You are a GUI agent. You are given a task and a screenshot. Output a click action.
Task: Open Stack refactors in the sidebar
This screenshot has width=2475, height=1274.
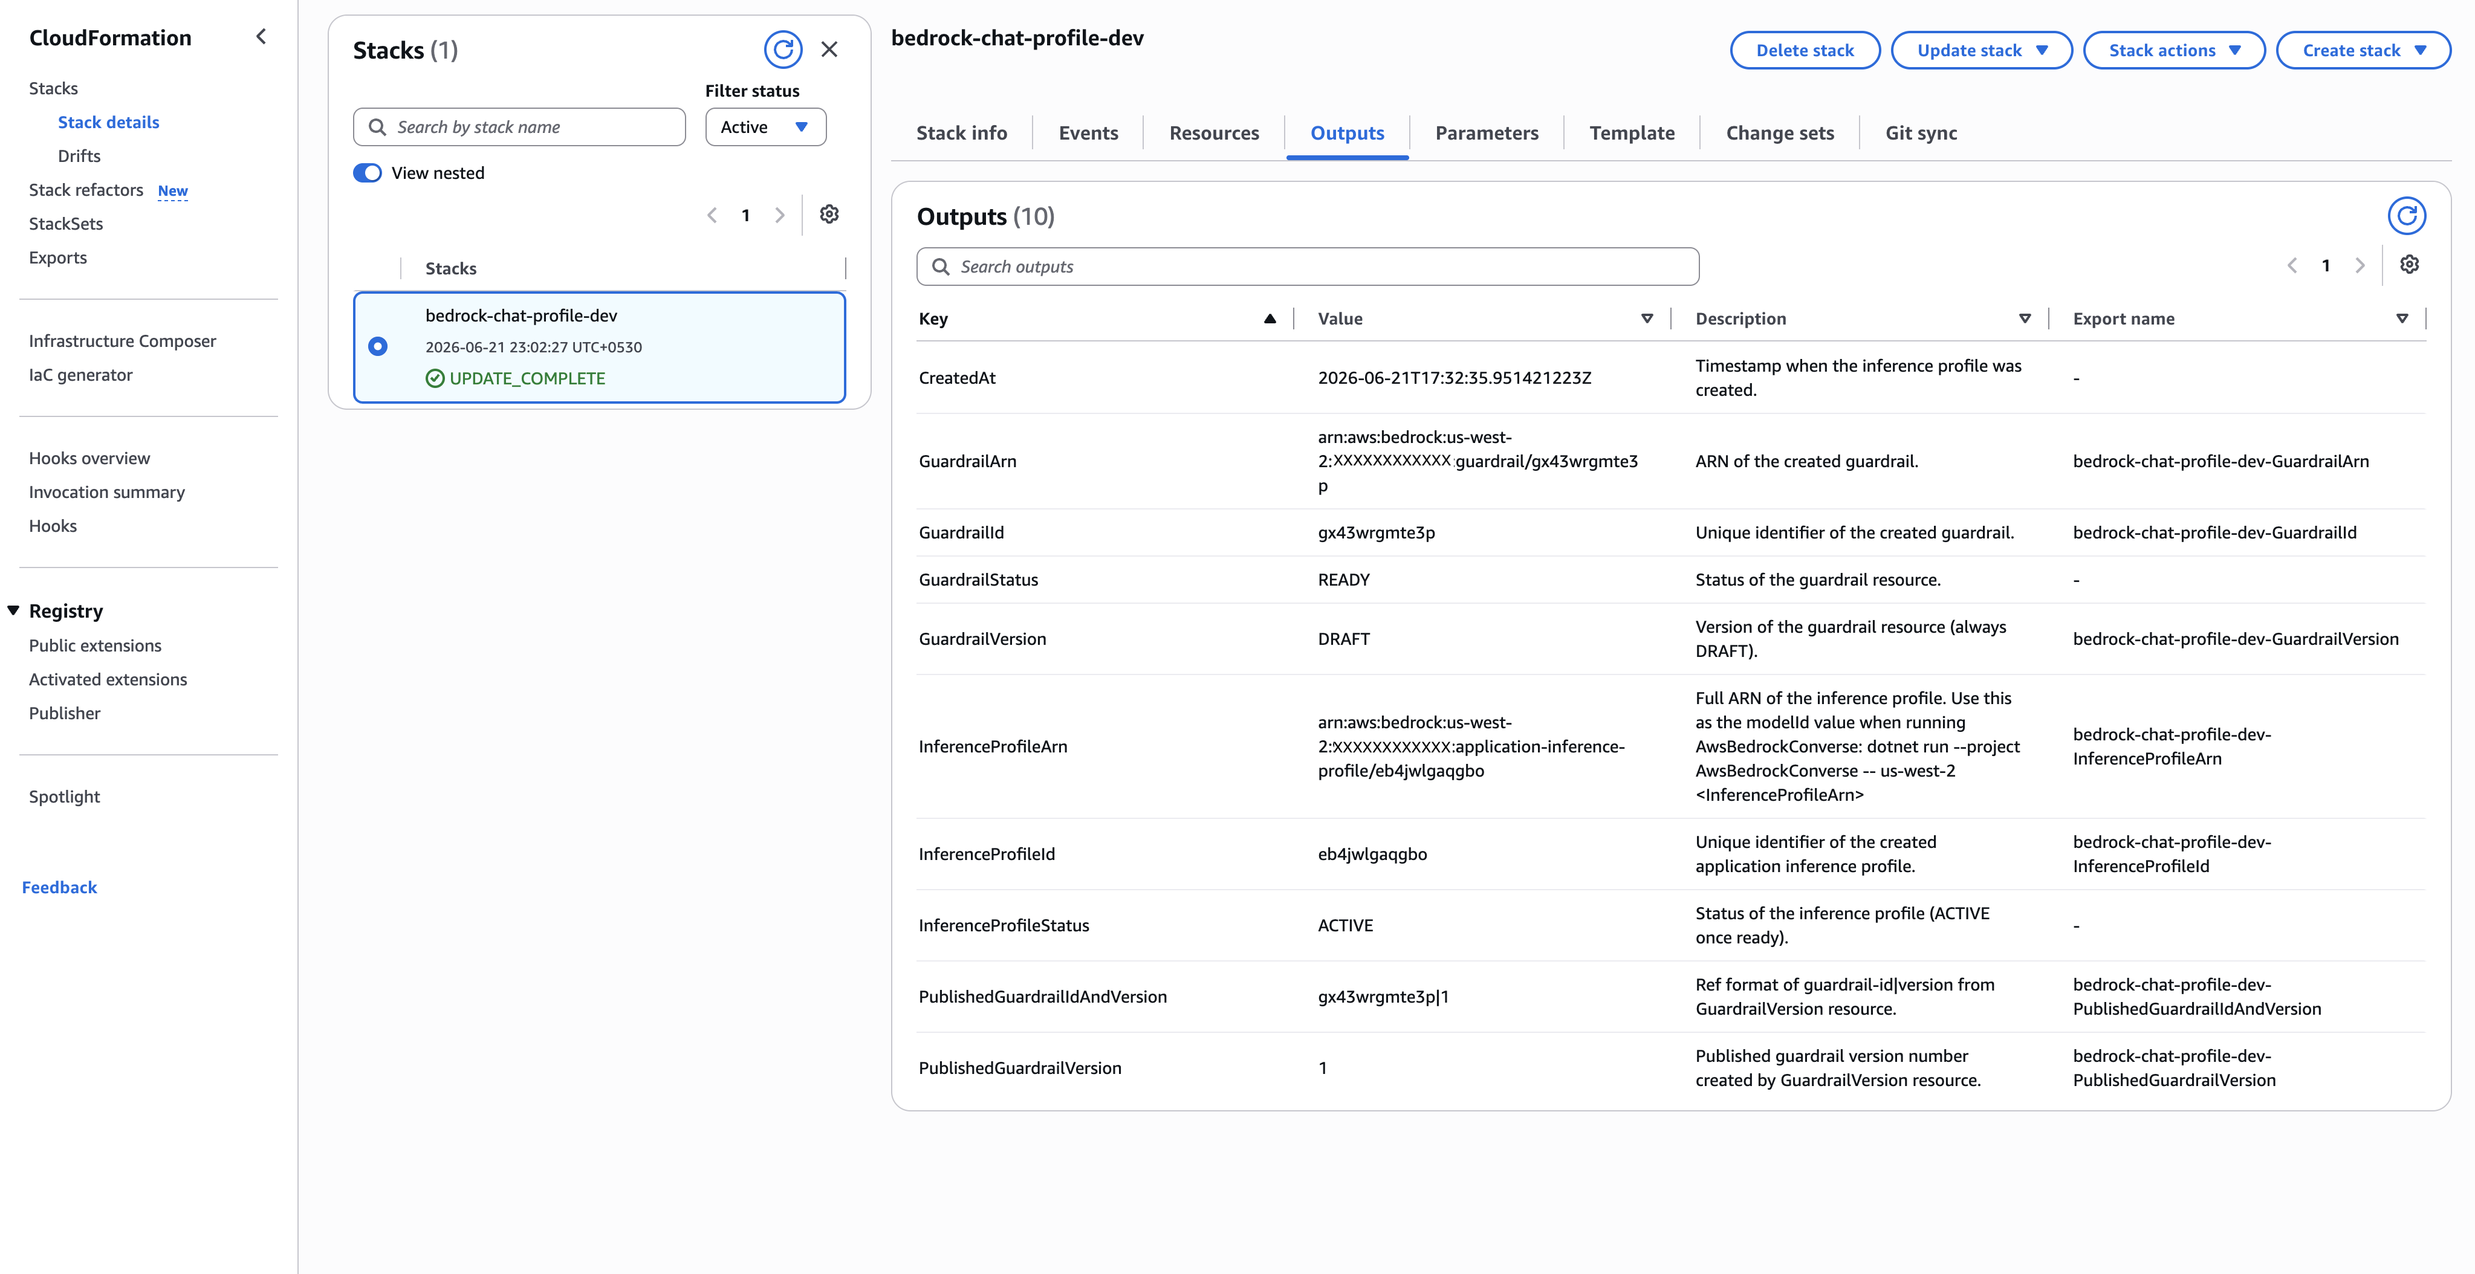coord(85,189)
